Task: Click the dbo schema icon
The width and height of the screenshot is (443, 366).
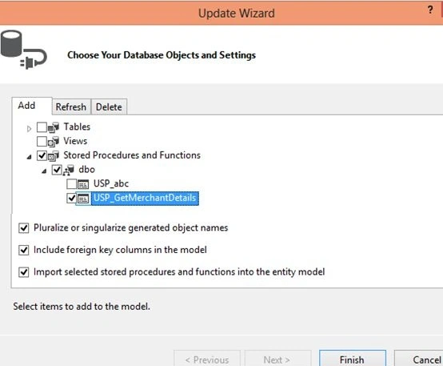Action: coord(69,170)
